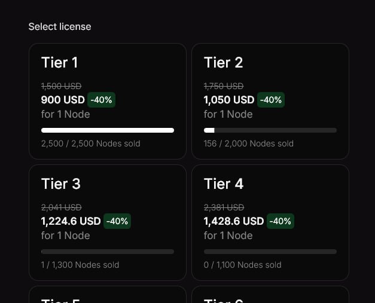
Task: Click the Tier 2 nodes sold progress bar
Action: 270,130
